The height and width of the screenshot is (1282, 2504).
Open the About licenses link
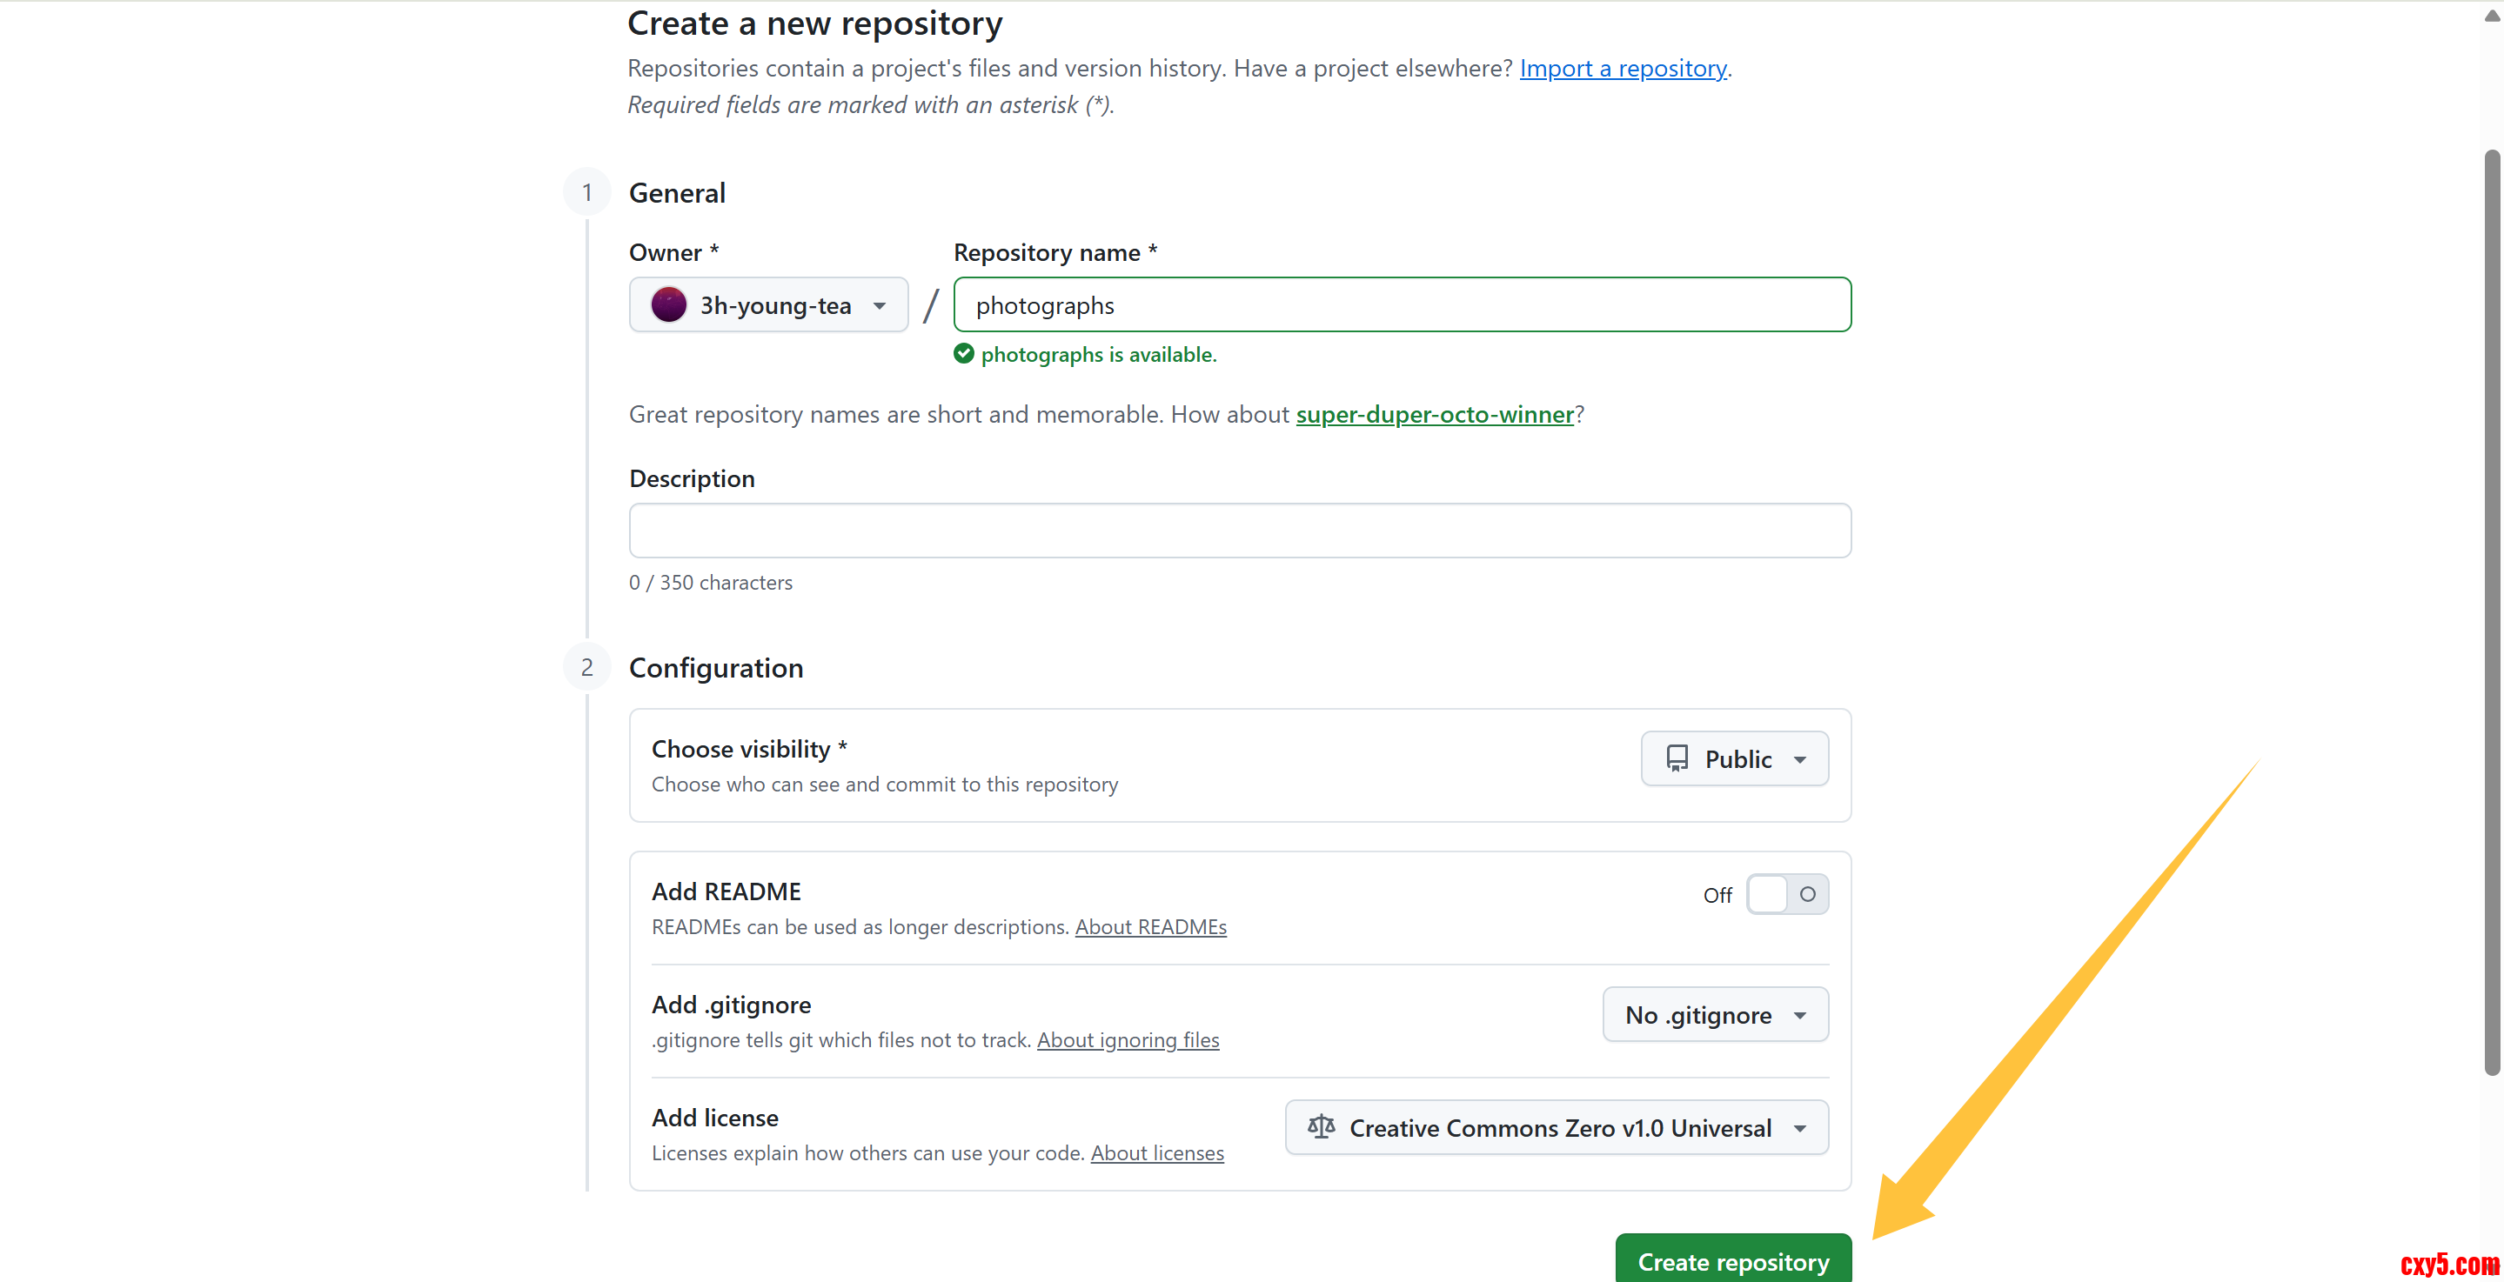[1157, 1152]
